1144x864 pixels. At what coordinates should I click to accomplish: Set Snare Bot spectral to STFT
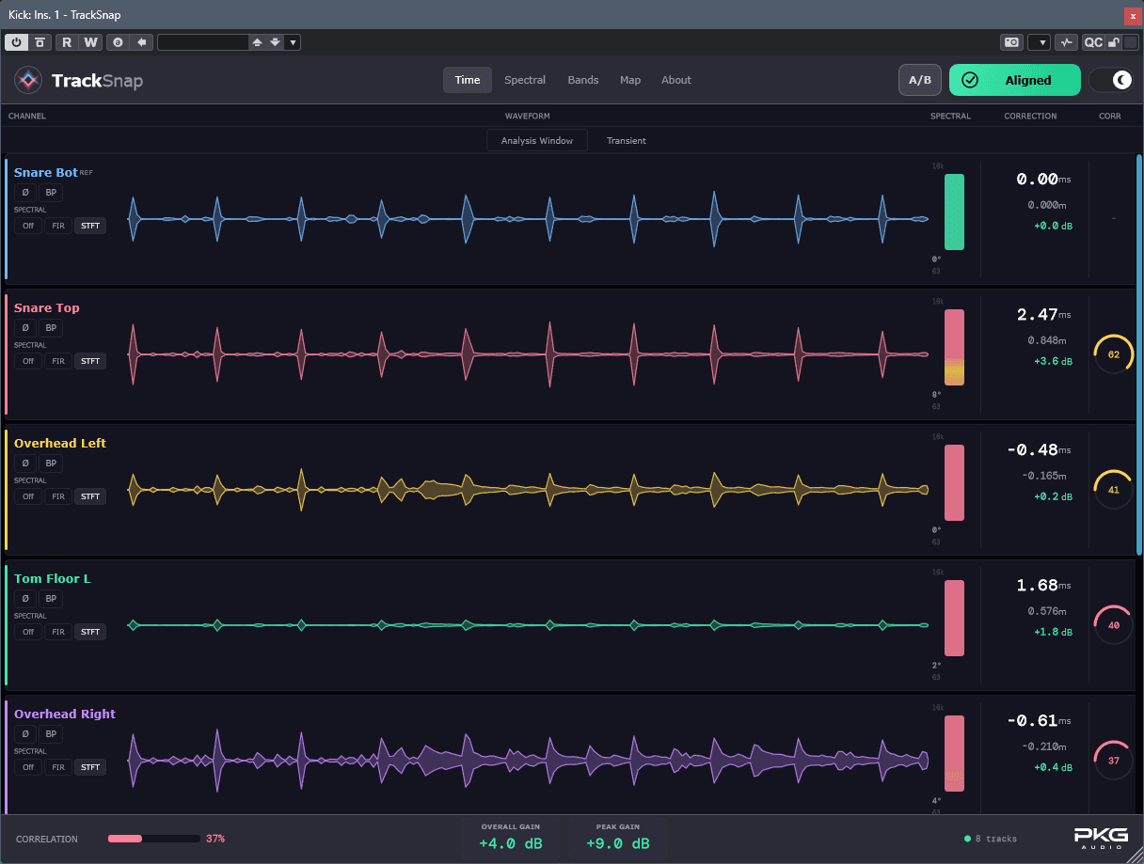[90, 226]
